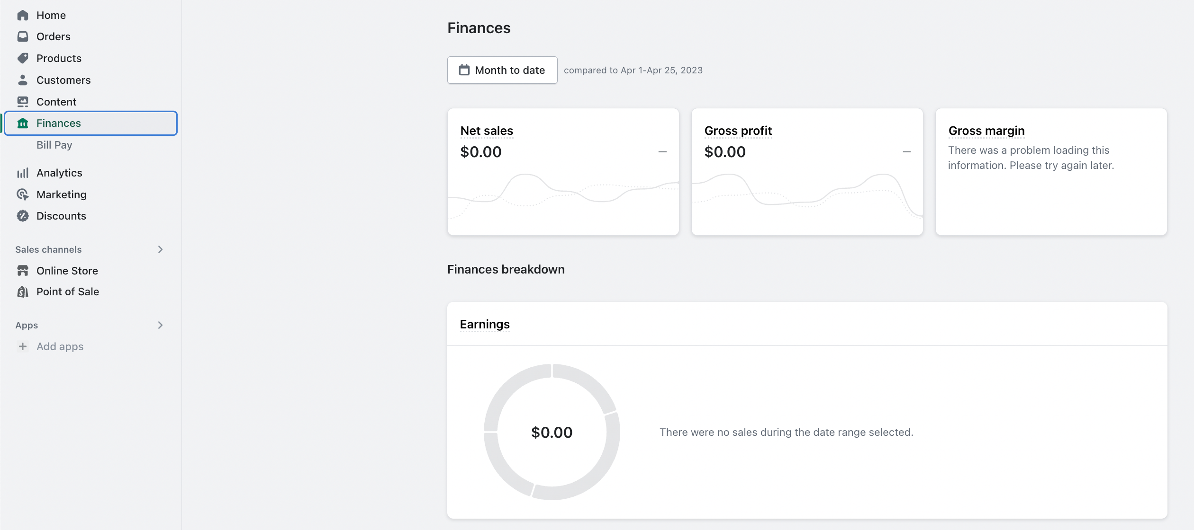Screen dimensions: 1194x530
Task: Click the Gross profit card title
Action: (x=738, y=131)
